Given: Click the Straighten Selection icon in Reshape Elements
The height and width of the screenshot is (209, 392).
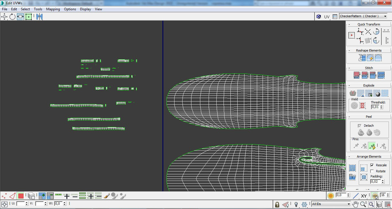Looking at the screenshot, I should tap(362, 58).
